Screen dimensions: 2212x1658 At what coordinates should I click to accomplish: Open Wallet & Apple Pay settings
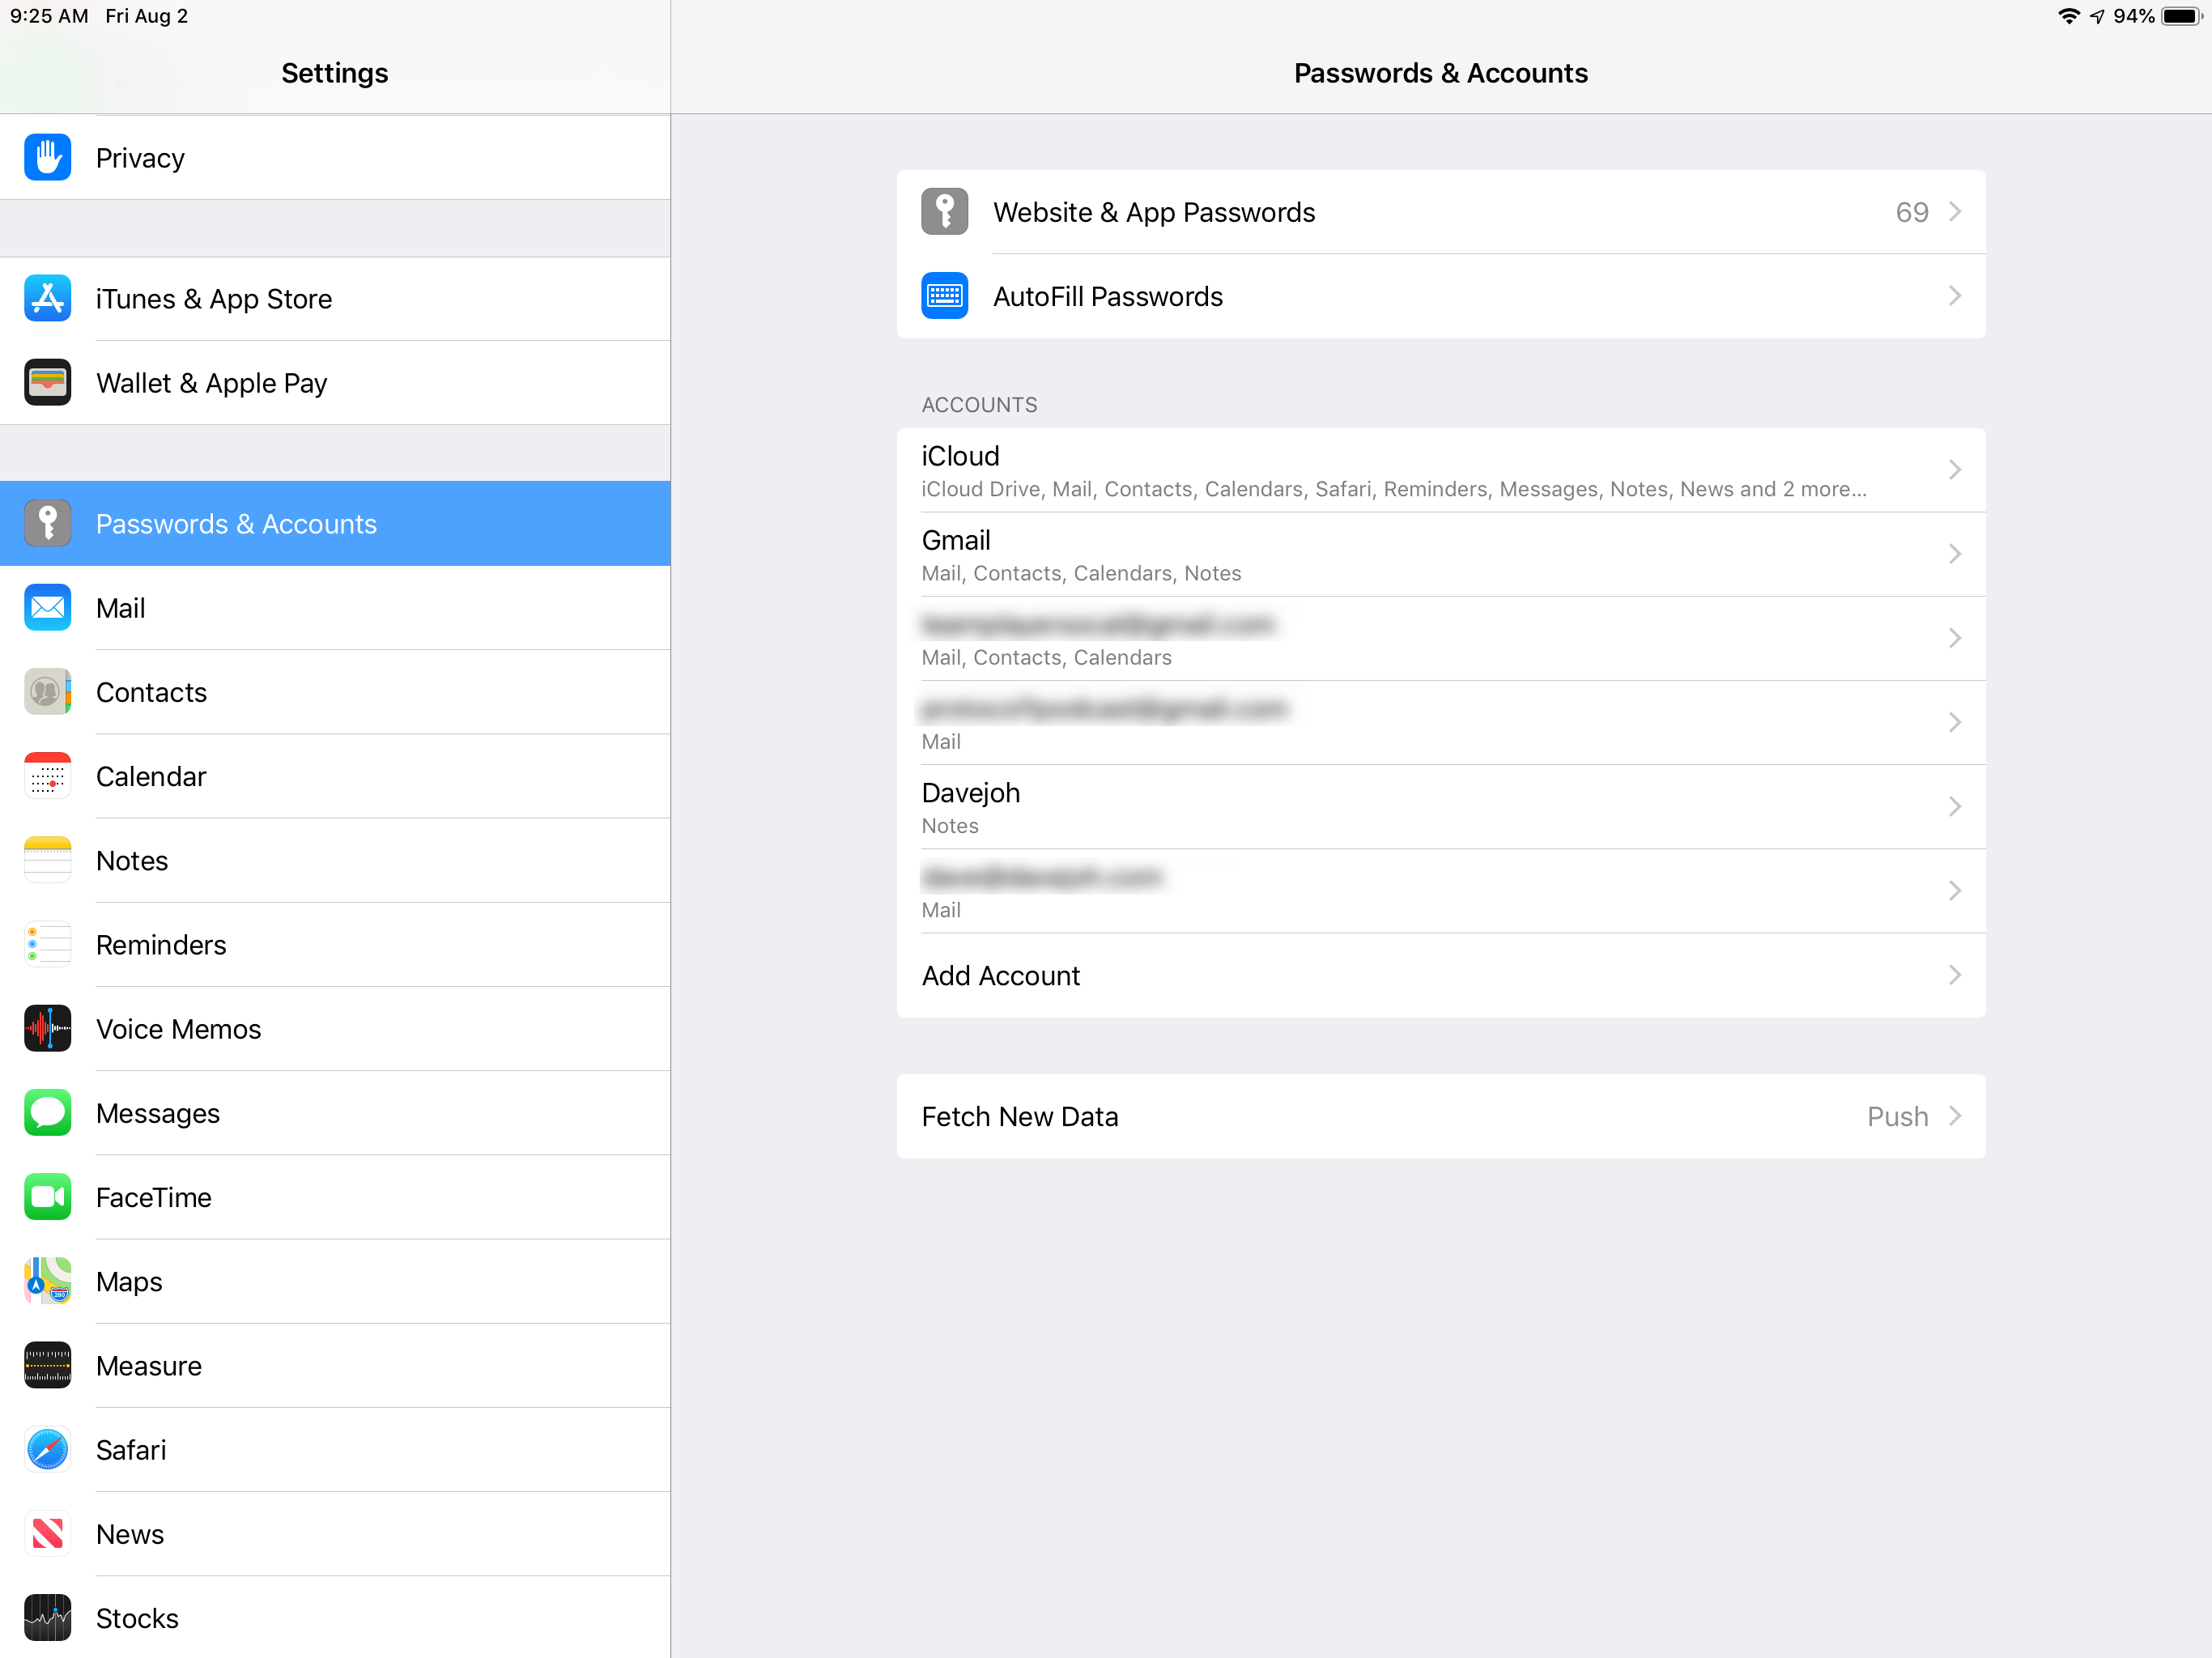point(335,382)
